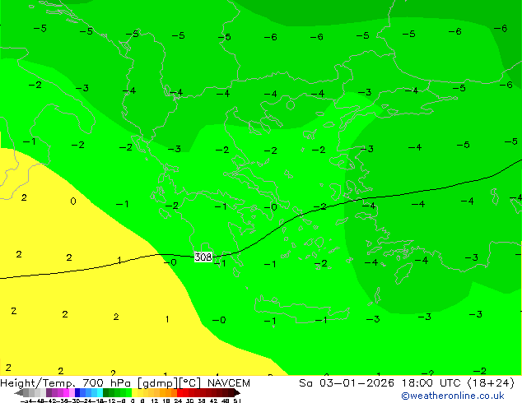The height and width of the screenshot is (403, 522).
Task: Pick the dark green swatch in the legend
Action: pyautogui.click(x=105, y=392)
